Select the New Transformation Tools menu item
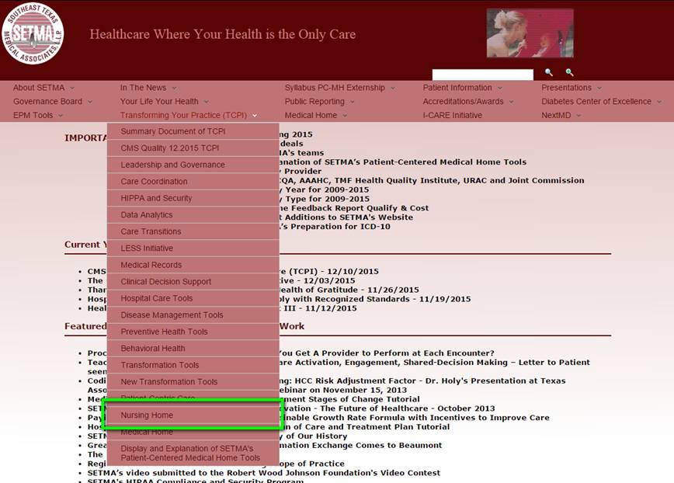 tap(193, 382)
